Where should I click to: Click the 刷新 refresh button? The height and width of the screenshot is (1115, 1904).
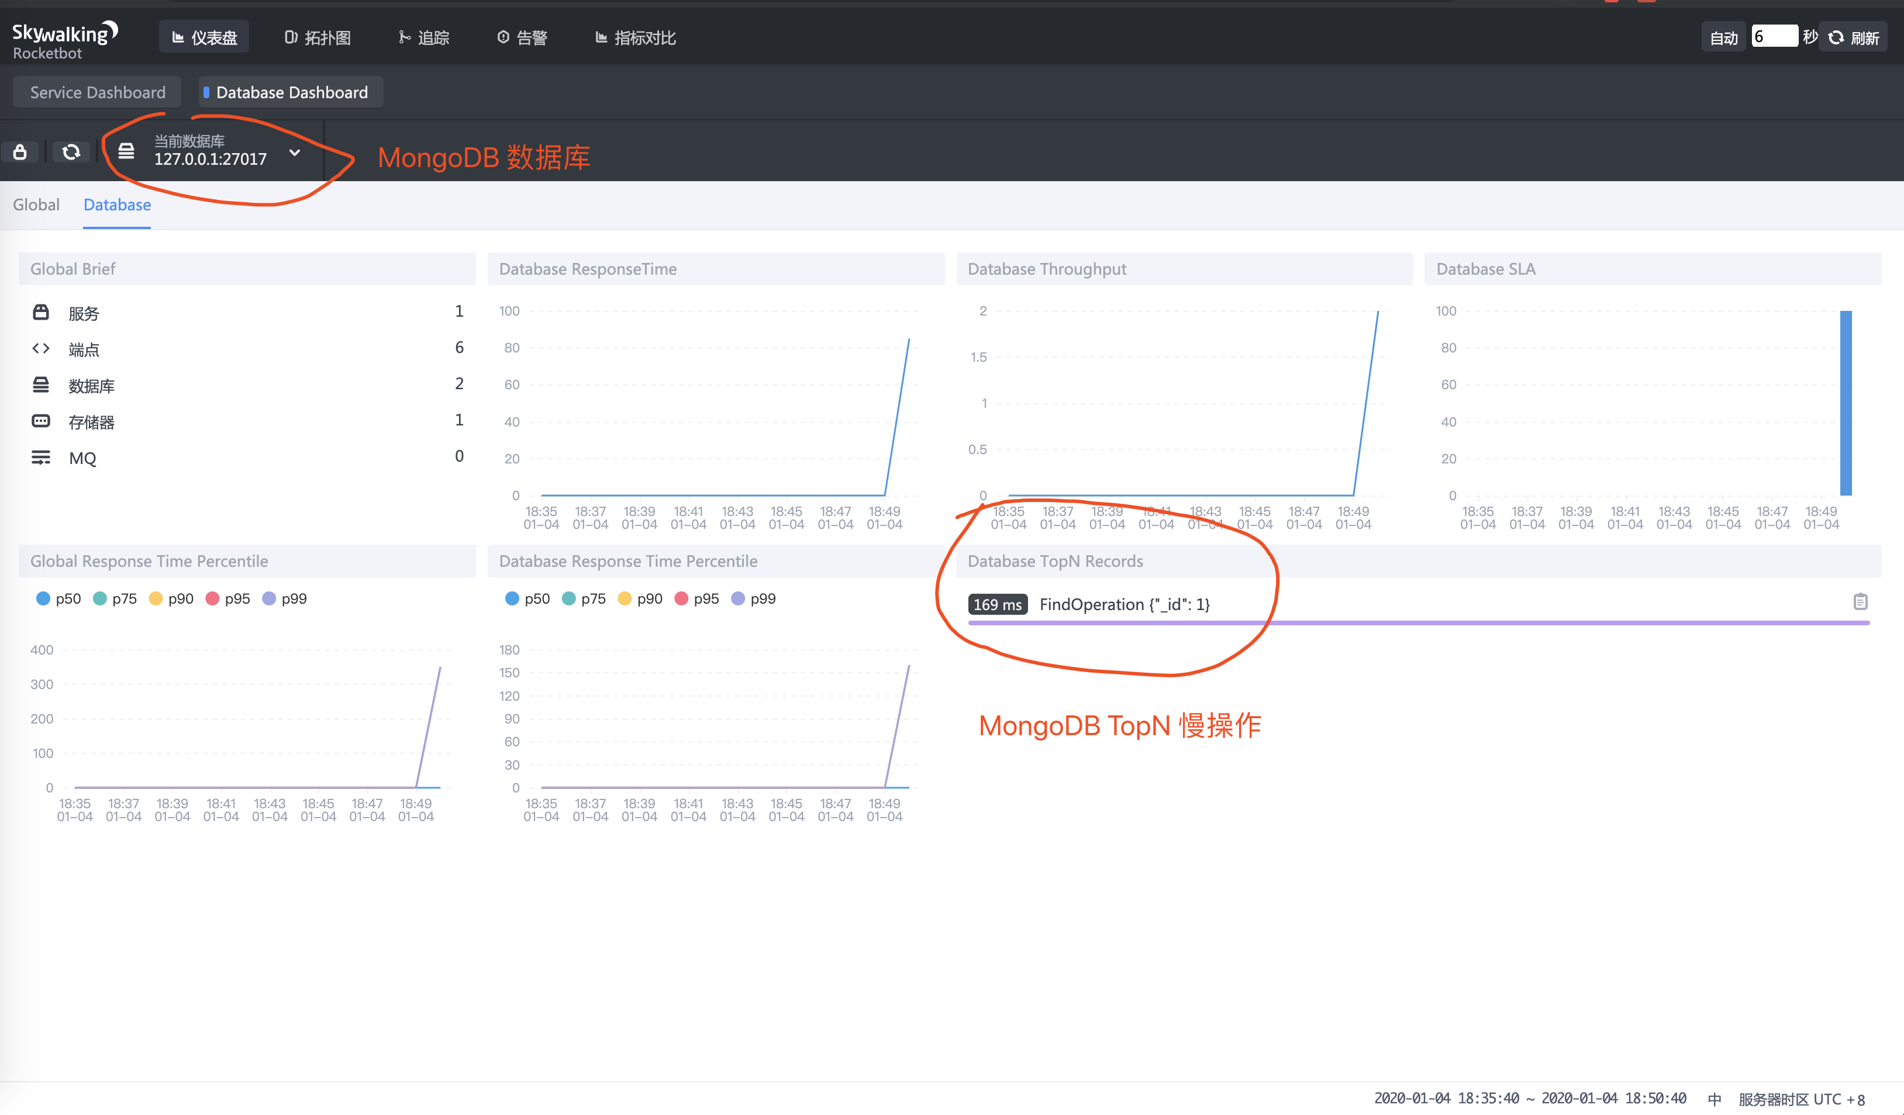coord(1853,37)
